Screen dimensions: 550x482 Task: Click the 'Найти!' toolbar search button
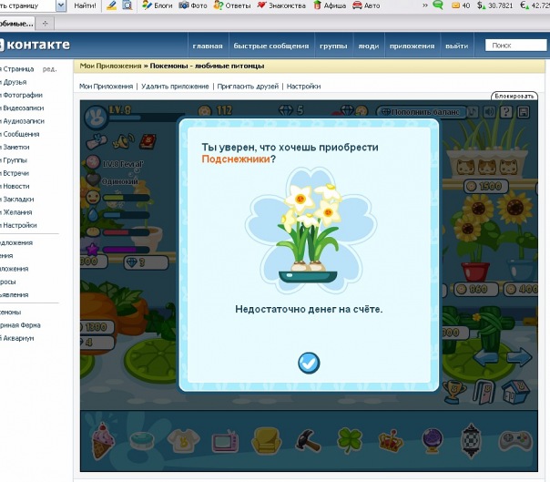point(85,5)
